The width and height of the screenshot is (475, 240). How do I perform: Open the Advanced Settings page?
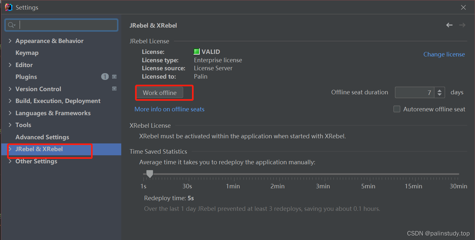(x=42, y=137)
